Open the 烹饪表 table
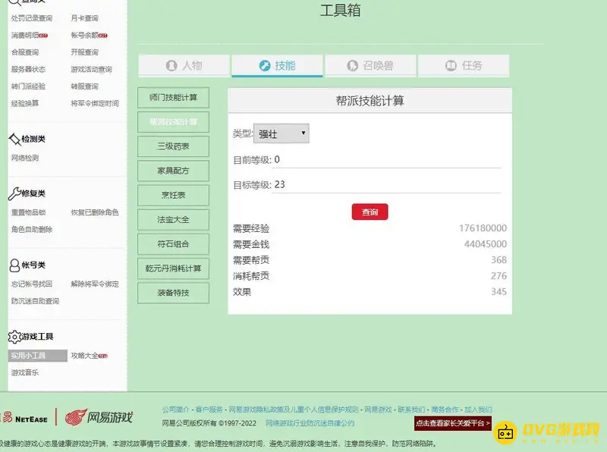The height and width of the screenshot is (452, 607). [x=173, y=195]
